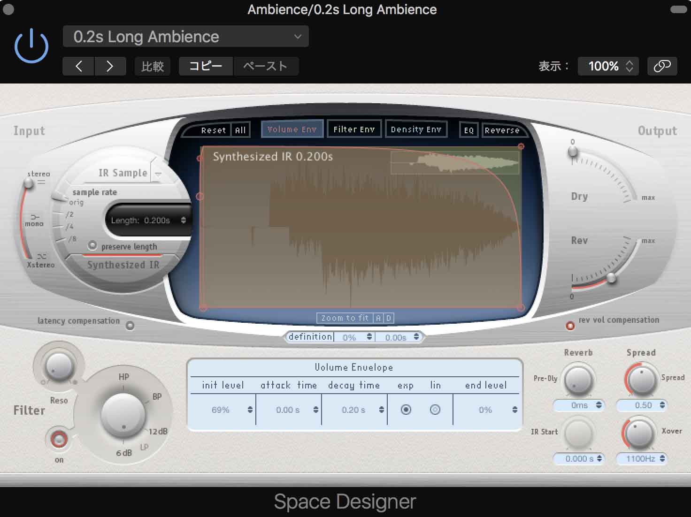Select mono input mode icon
The image size is (691, 517).
(34, 217)
